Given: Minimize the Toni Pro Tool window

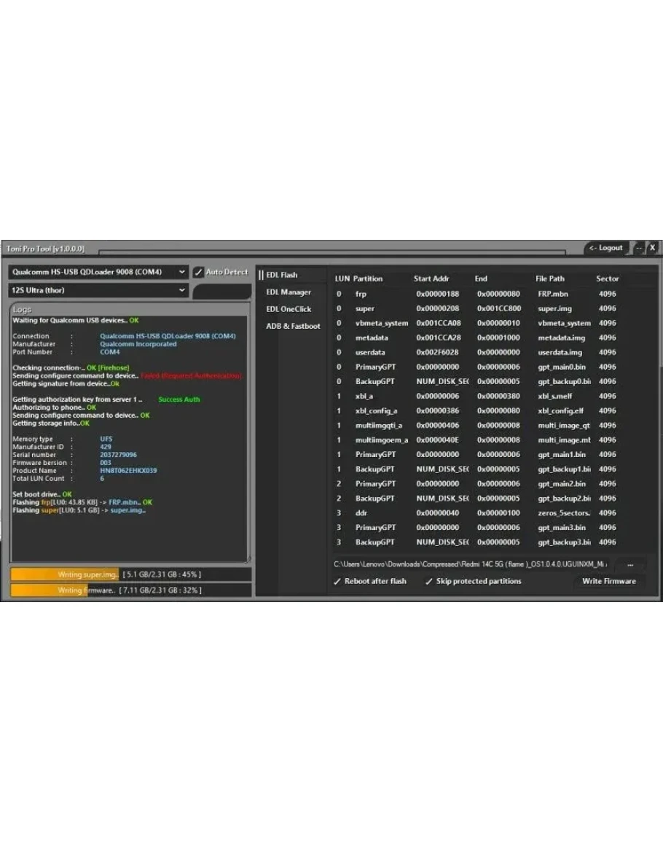Looking at the screenshot, I should pyautogui.click(x=638, y=248).
